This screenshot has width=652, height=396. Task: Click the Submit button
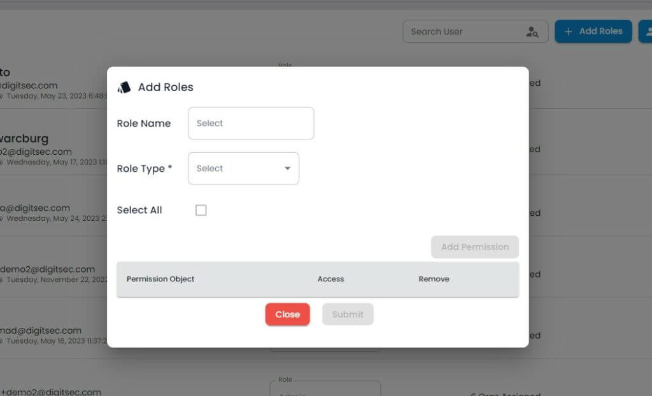point(348,315)
